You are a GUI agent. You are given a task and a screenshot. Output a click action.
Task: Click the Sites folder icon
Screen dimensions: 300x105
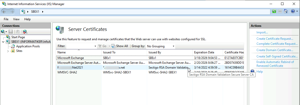pyautogui.click(x=13, y=51)
